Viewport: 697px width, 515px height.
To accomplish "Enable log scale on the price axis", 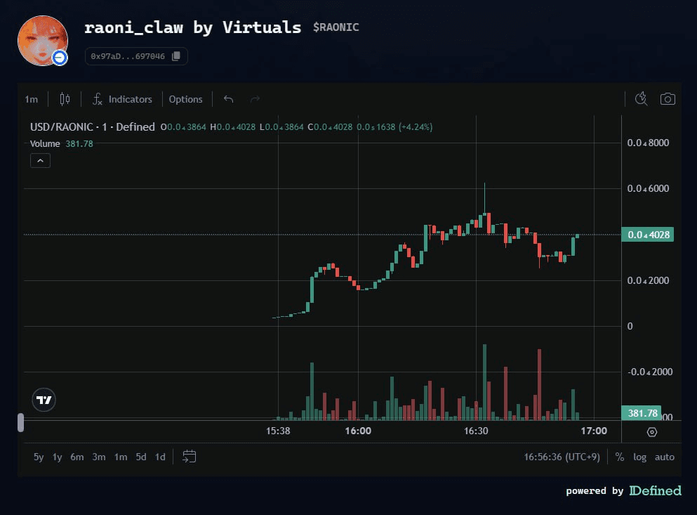I will click(x=639, y=457).
